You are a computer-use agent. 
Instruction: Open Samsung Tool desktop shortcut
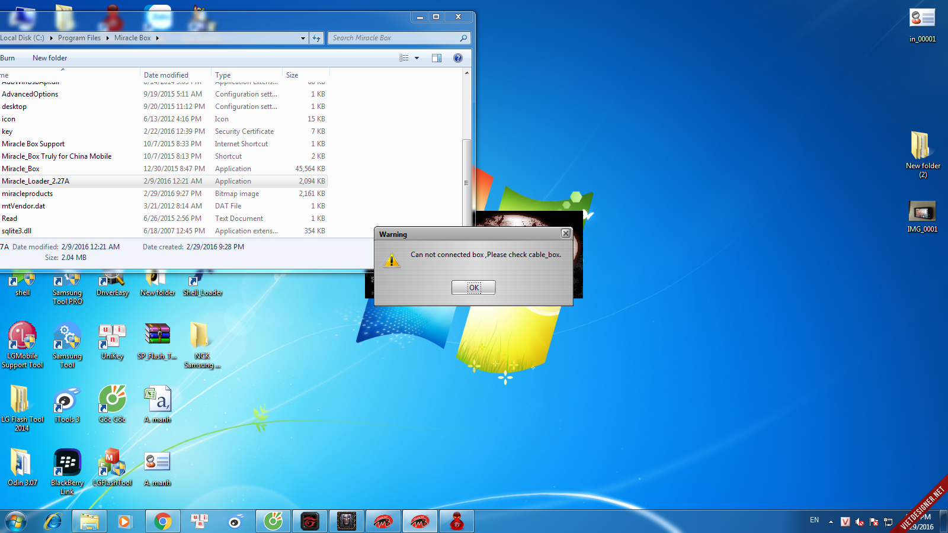tap(68, 345)
